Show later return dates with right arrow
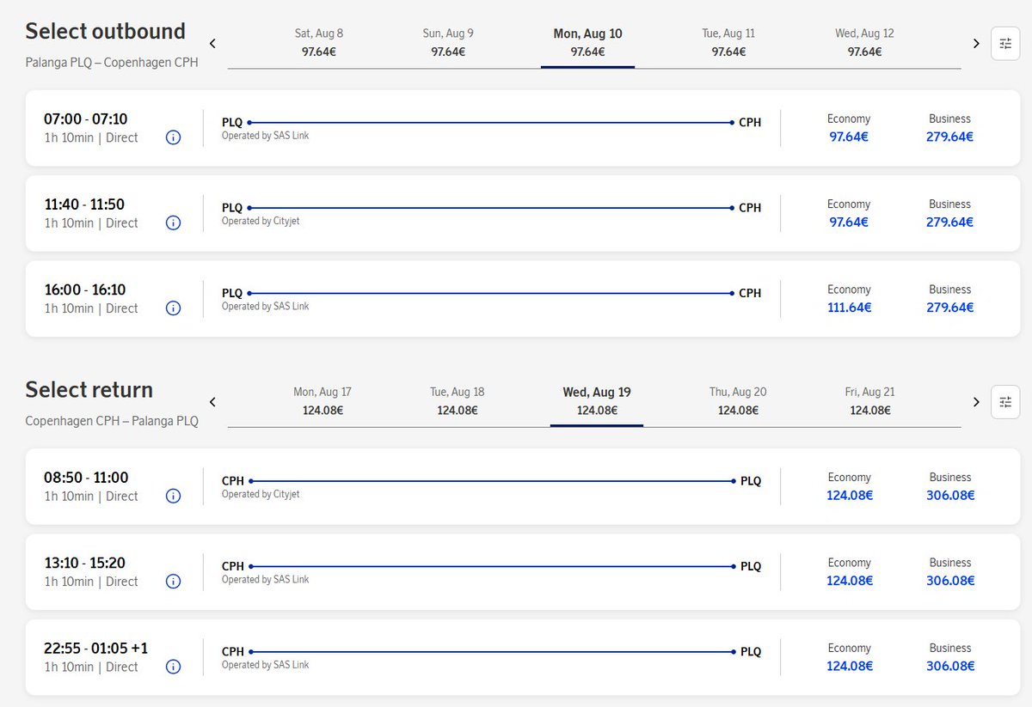The image size is (1032, 707). pyautogui.click(x=976, y=401)
